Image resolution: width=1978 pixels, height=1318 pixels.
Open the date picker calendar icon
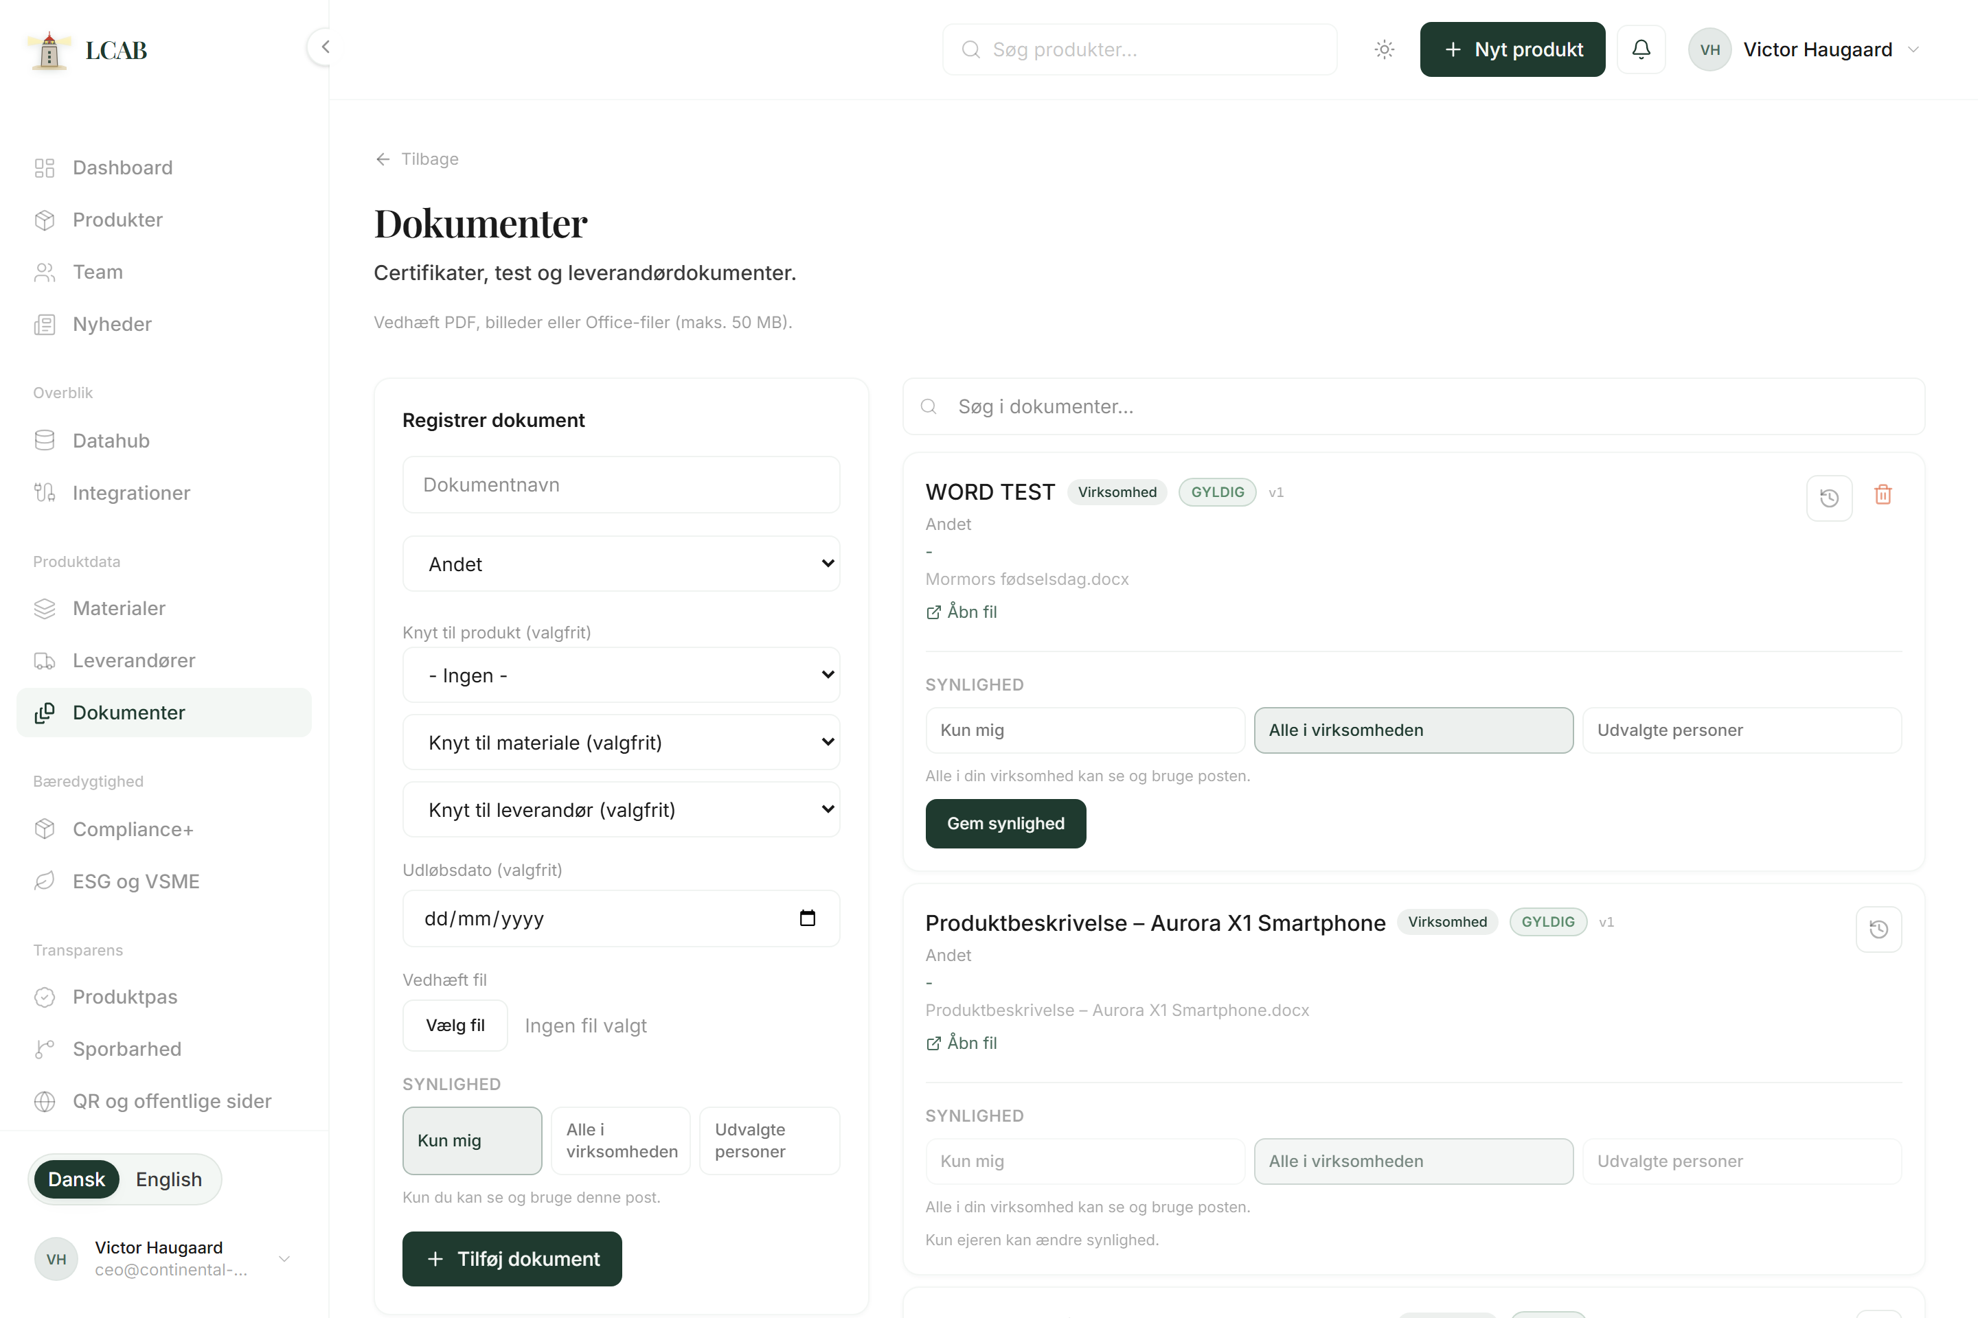point(808,918)
